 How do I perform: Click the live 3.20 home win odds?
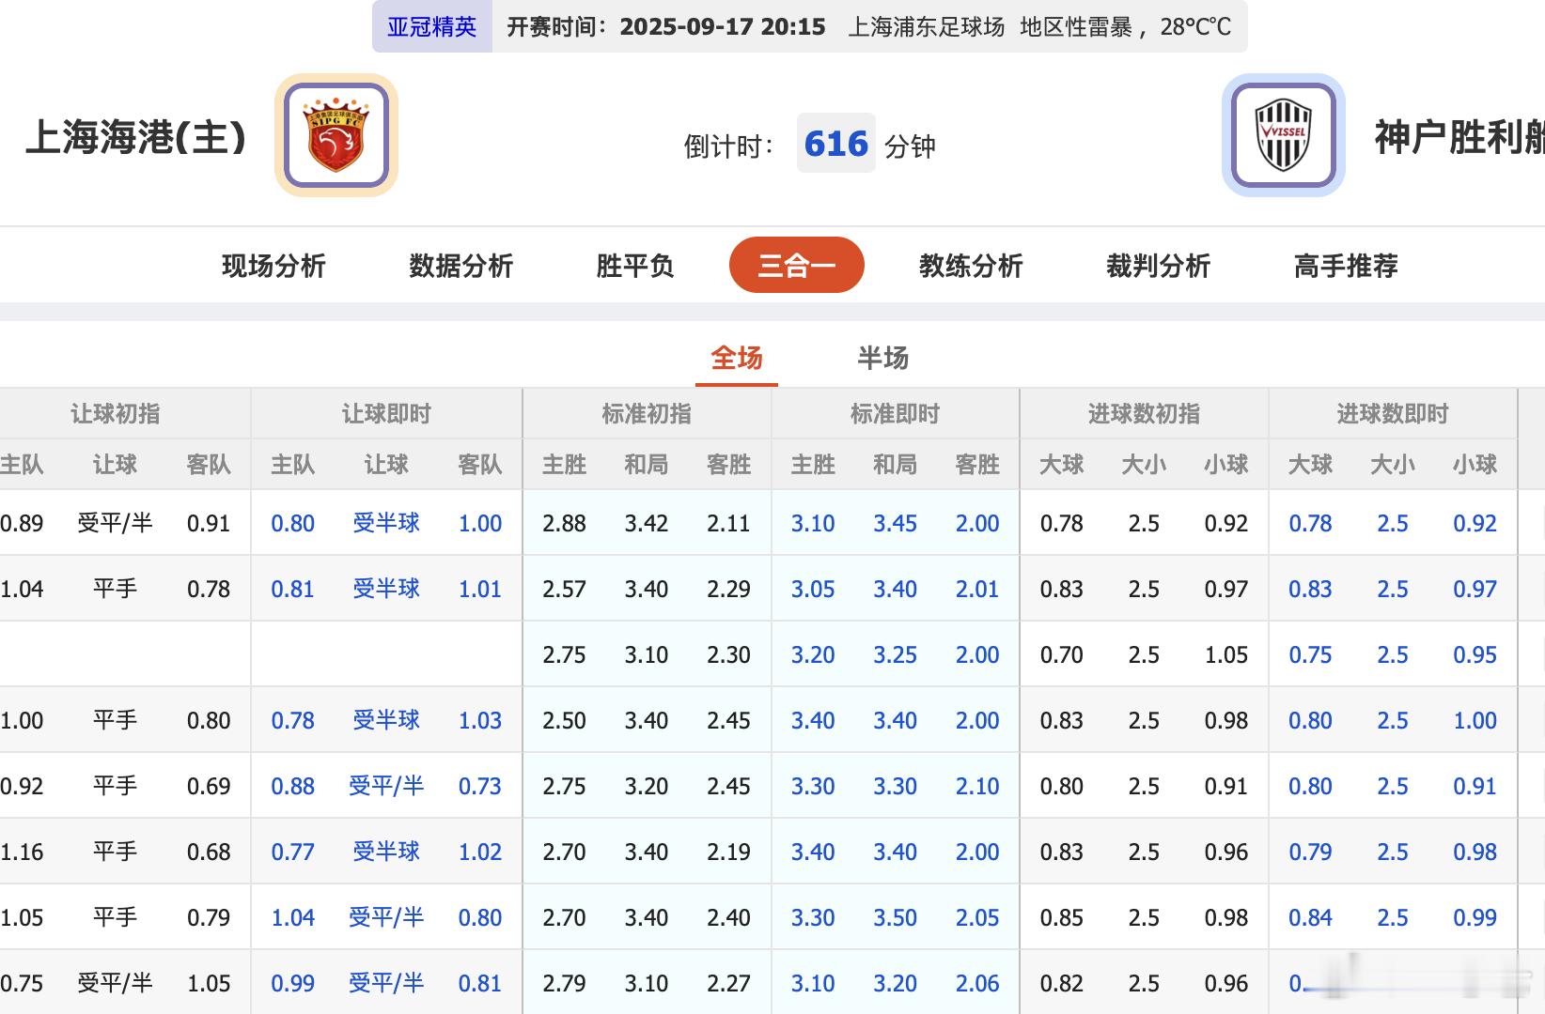click(x=813, y=654)
